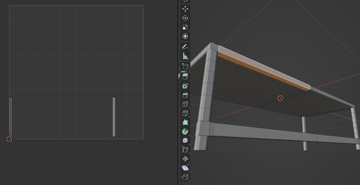Click the 2D cursor in UV editor
360x185 pixels.
coord(9,139)
